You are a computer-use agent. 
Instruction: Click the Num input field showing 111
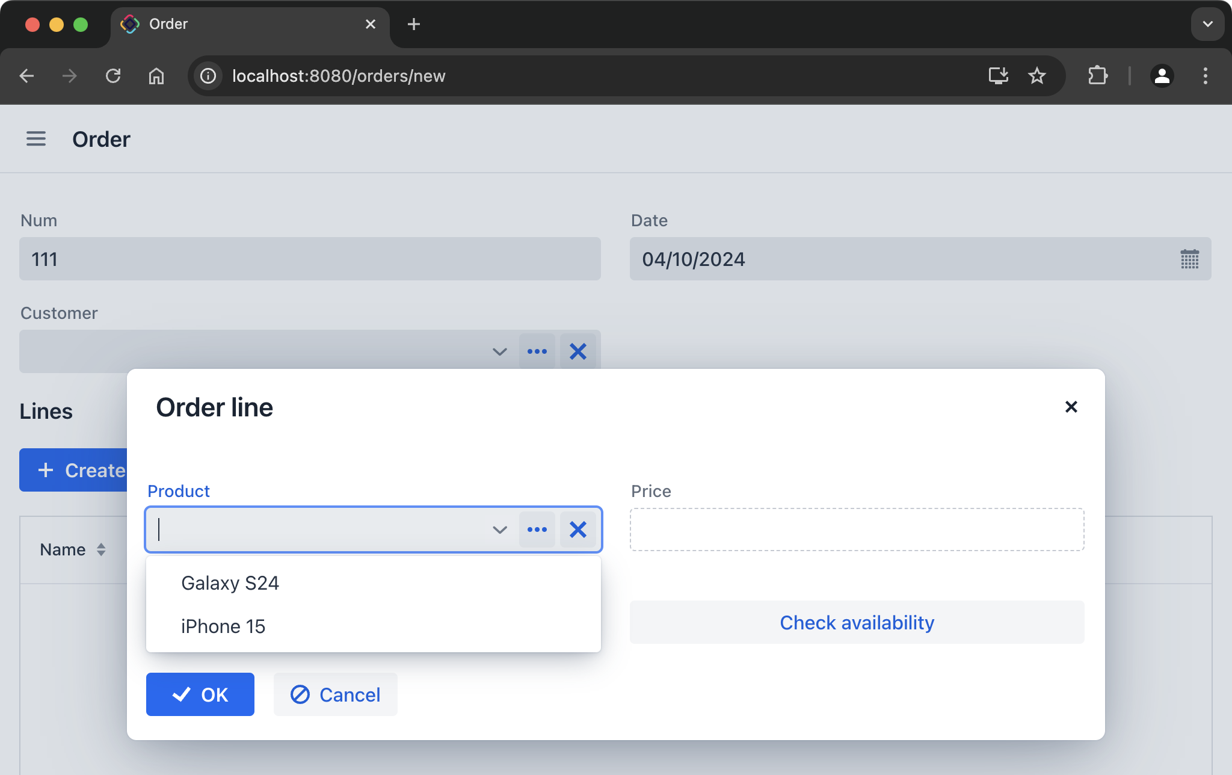310,258
